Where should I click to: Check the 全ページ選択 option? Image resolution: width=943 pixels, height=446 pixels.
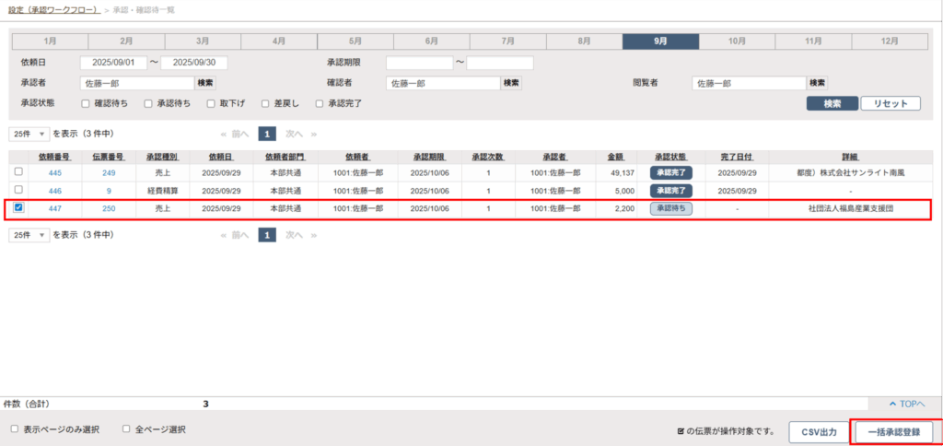pos(127,428)
